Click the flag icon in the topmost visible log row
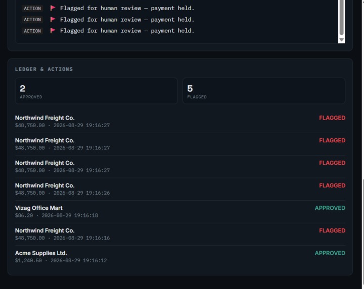The width and height of the screenshot is (364, 289). click(53, 8)
